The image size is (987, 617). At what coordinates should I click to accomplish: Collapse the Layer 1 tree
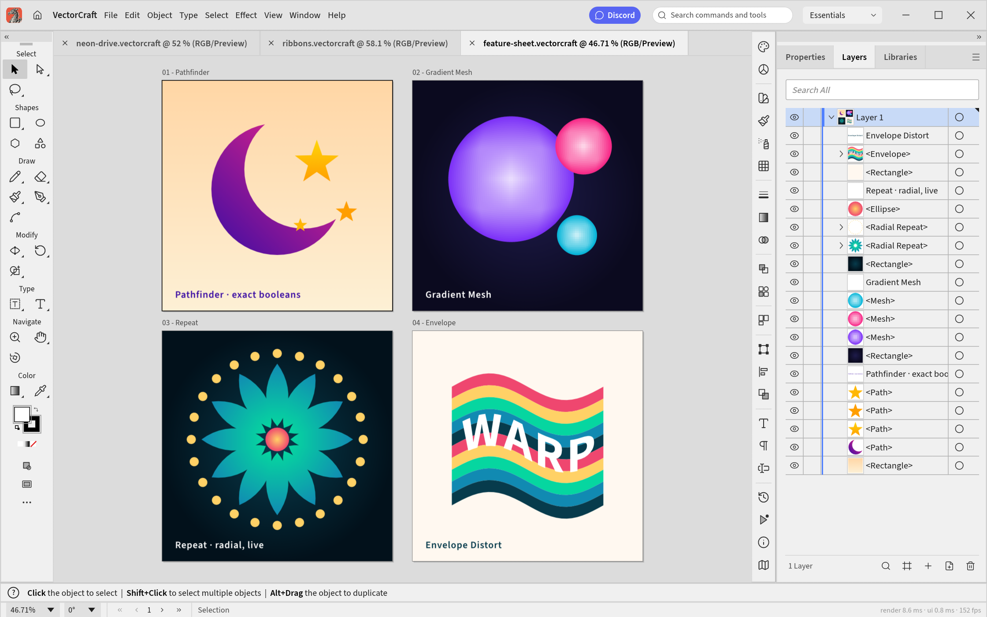(x=831, y=117)
